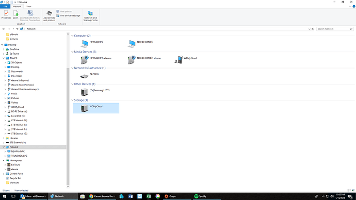Switch to the View ribbon tab

coord(29,7)
